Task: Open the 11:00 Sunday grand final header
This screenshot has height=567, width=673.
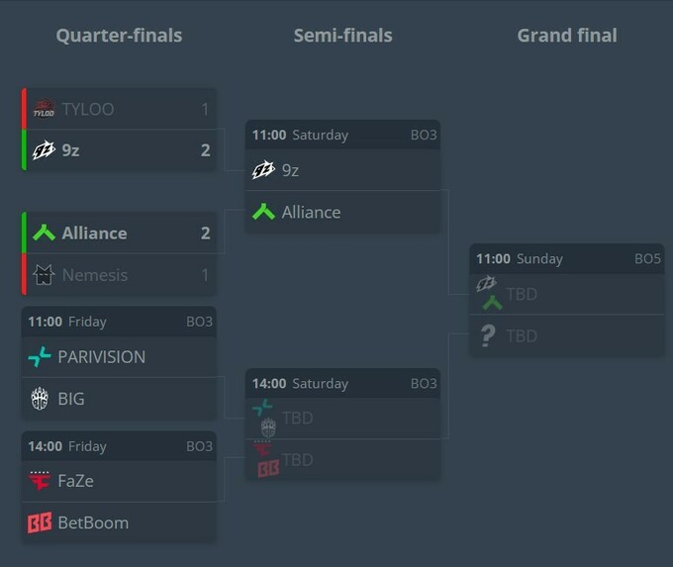Action: coord(567,259)
